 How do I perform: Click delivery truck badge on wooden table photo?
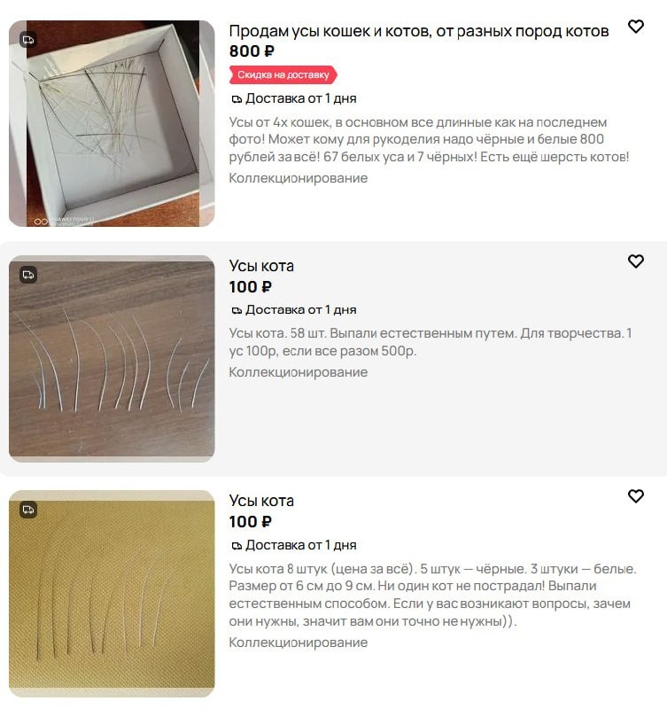(x=28, y=275)
